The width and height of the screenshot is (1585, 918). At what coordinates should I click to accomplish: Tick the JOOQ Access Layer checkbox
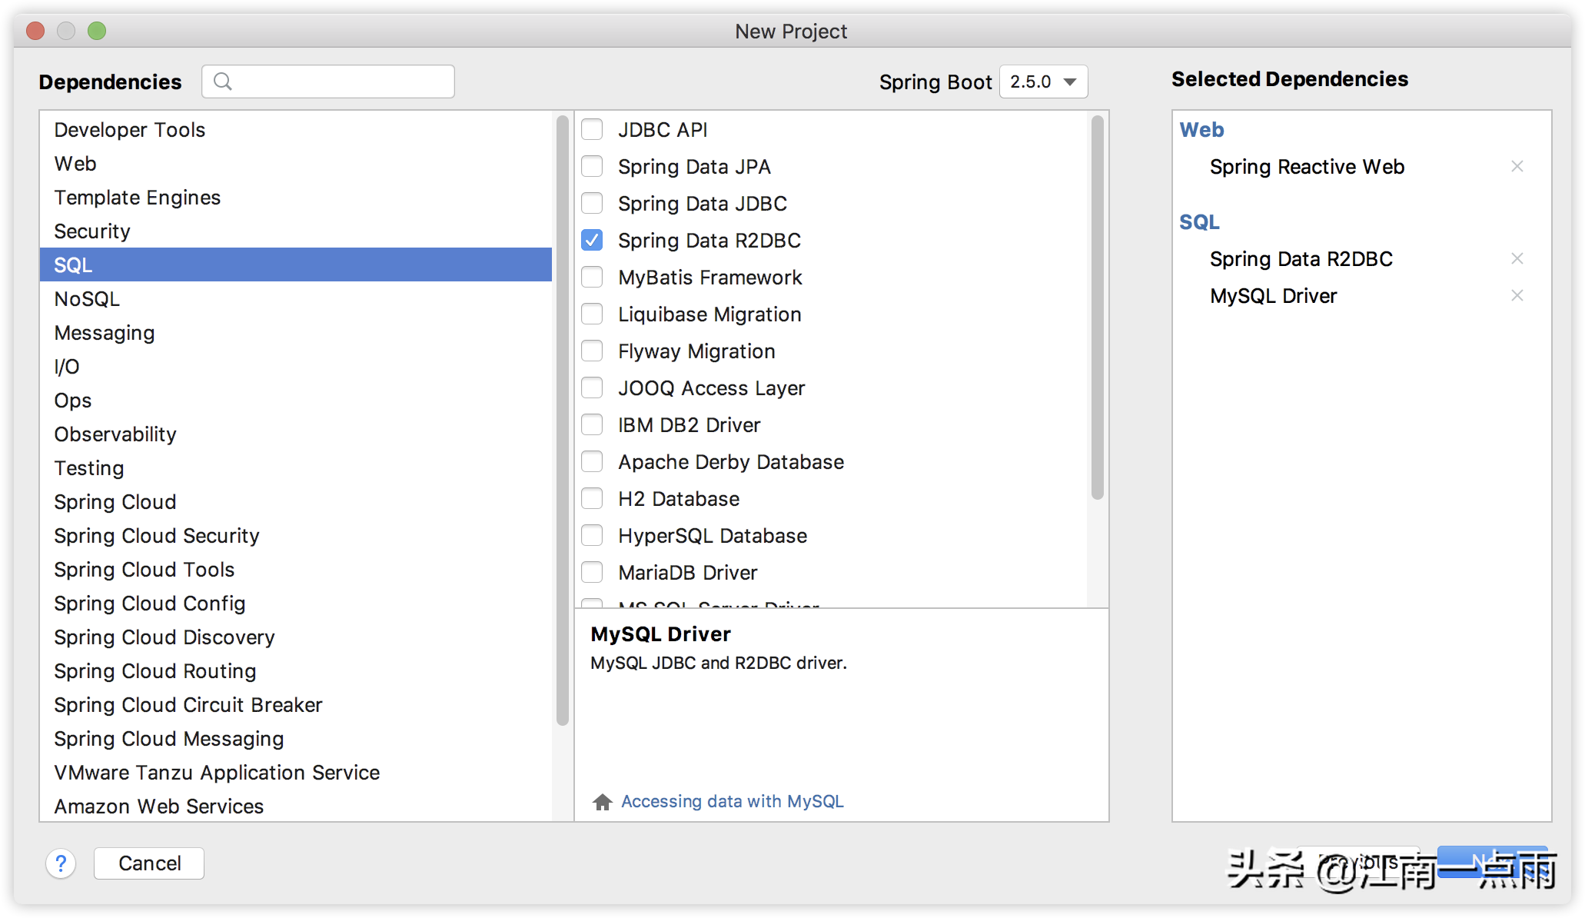coord(592,387)
